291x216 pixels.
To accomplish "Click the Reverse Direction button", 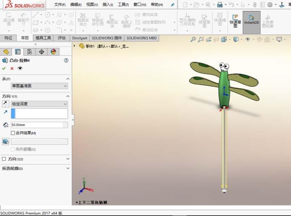I will (6, 104).
